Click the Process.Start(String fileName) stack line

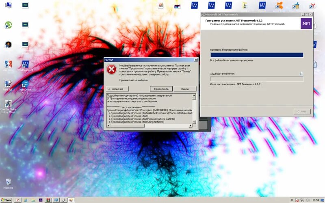pos(136,122)
